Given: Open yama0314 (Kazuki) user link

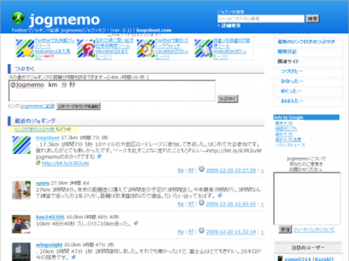Looking at the screenshot, I should tap(309, 259).
